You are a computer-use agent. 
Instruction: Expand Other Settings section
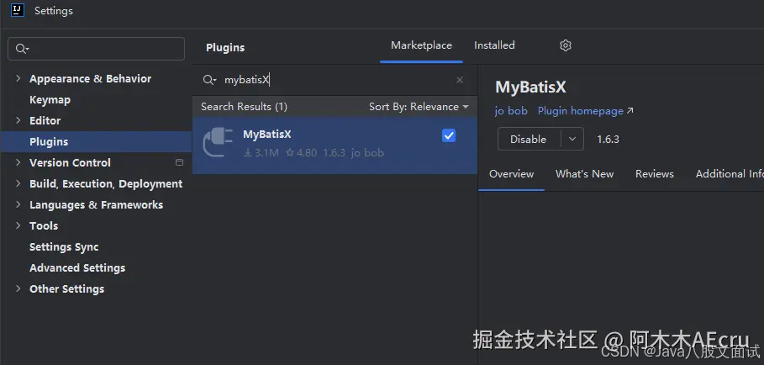point(18,288)
